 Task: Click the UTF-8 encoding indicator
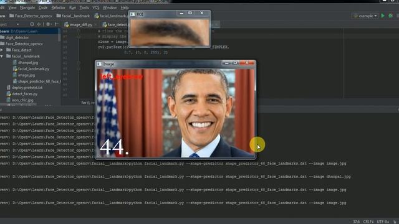pos(383,222)
